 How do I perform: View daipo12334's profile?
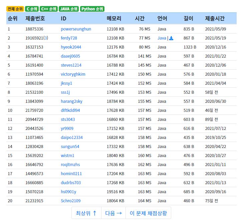click(x=72, y=138)
